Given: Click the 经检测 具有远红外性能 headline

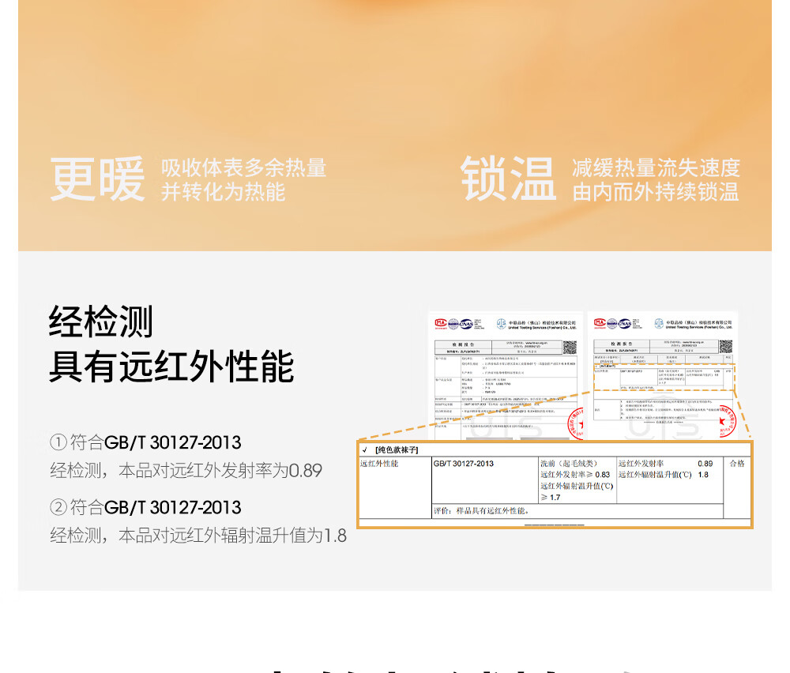Looking at the screenshot, I should [x=171, y=344].
